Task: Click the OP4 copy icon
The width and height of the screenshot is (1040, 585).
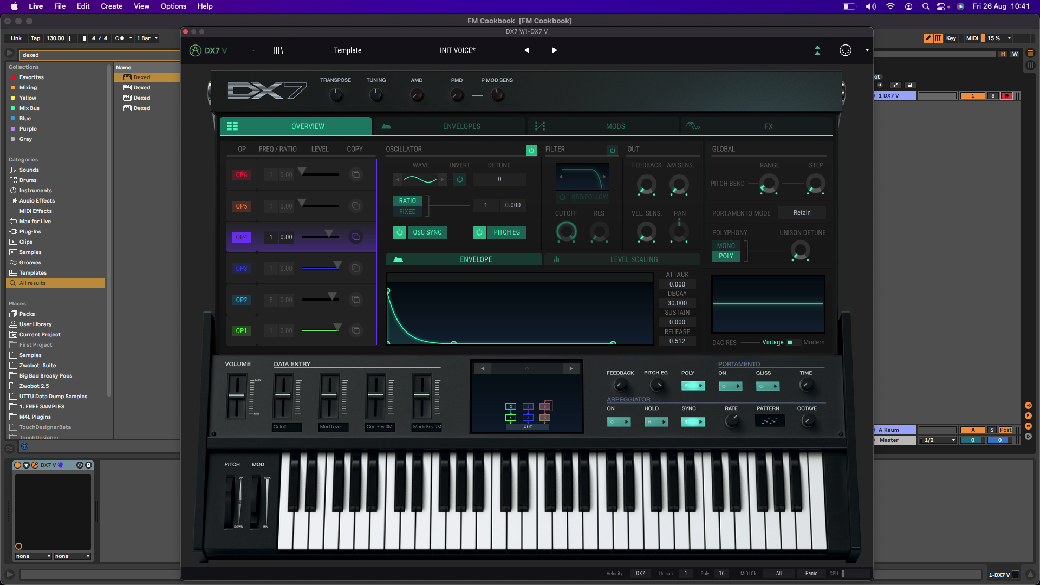Action: click(356, 237)
